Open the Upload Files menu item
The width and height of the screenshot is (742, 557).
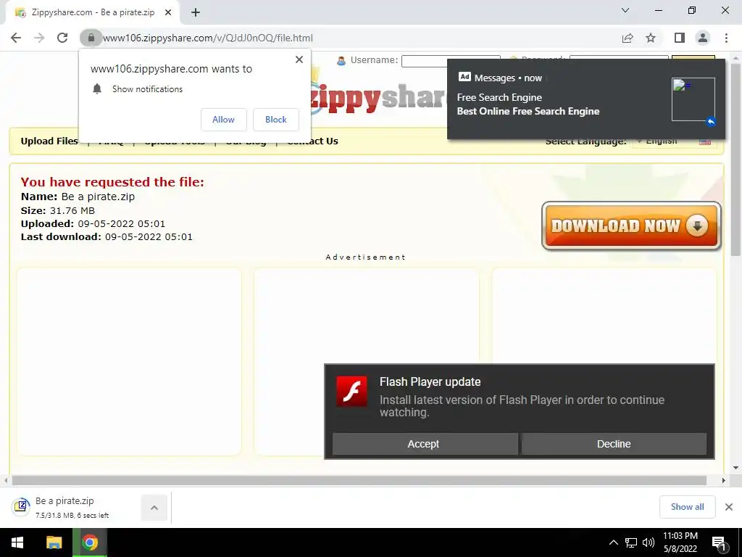[x=49, y=141]
